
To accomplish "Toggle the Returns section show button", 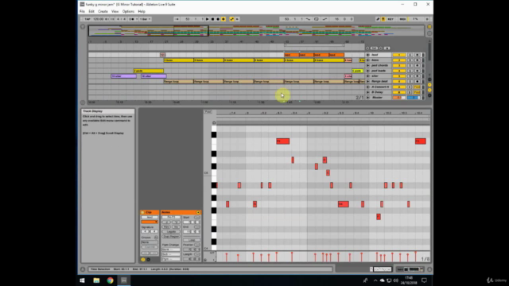I will 429,85.
